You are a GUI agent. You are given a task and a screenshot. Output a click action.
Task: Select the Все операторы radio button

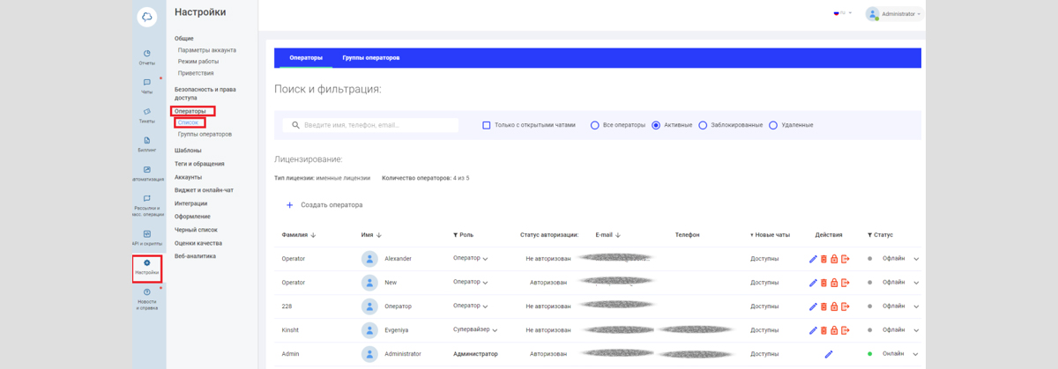pos(595,125)
